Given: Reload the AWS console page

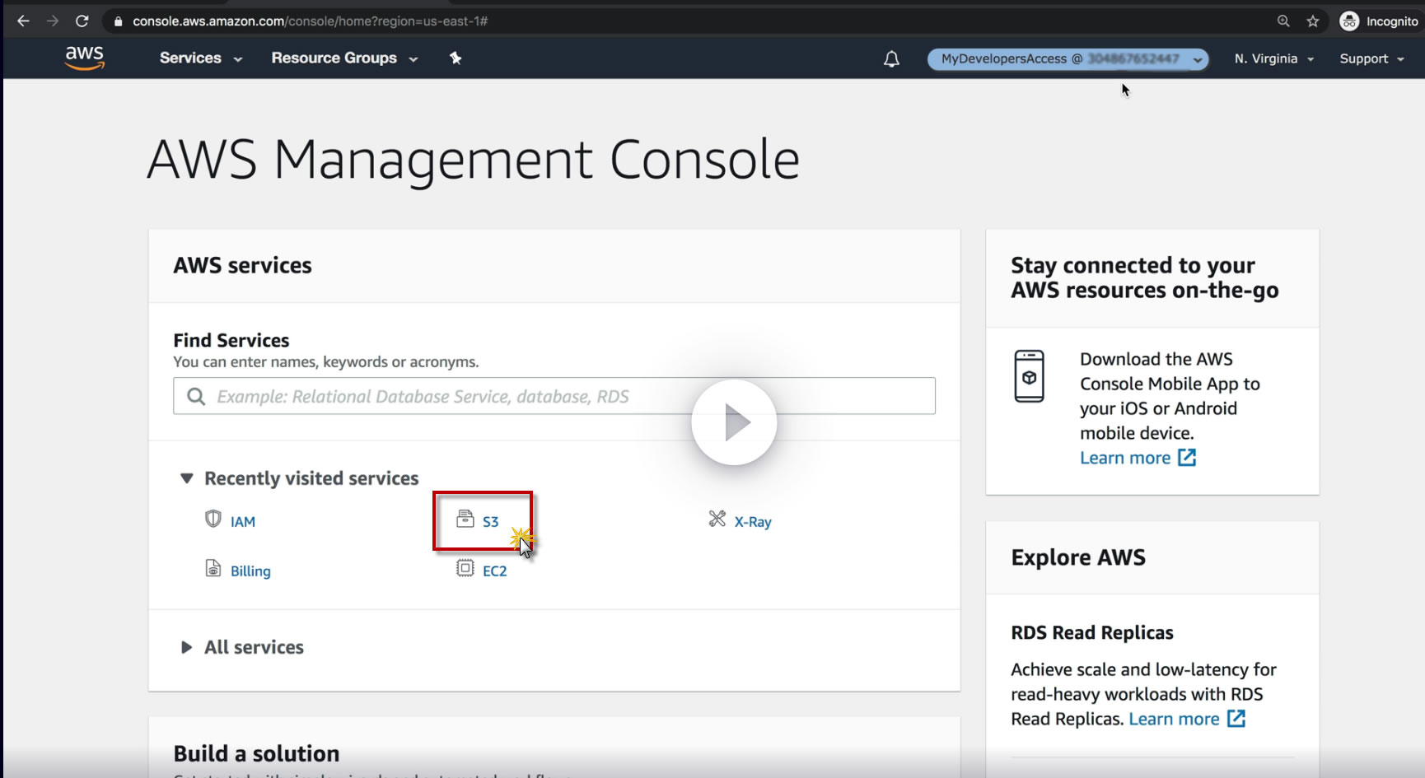Looking at the screenshot, I should [82, 21].
